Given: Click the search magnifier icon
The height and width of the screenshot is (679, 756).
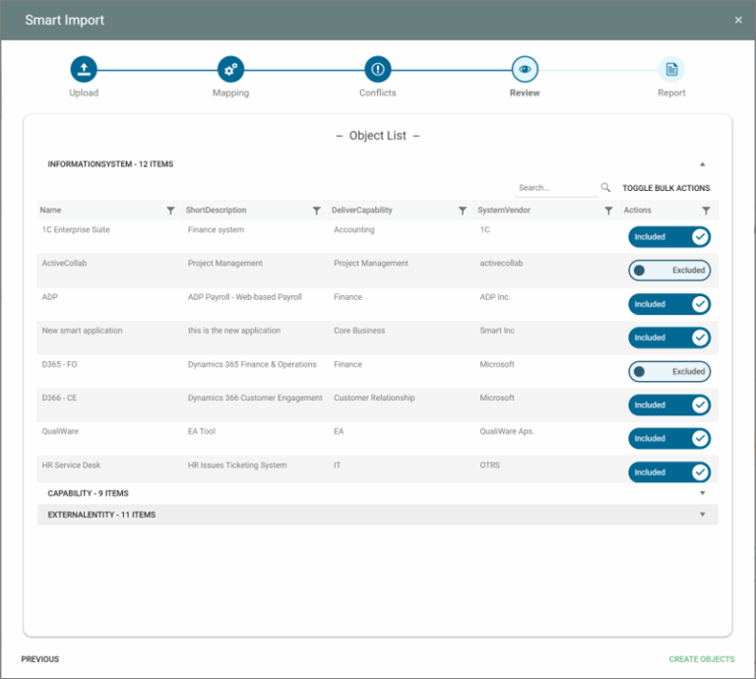Looking at the screenshot, I should tap(605, 188).
